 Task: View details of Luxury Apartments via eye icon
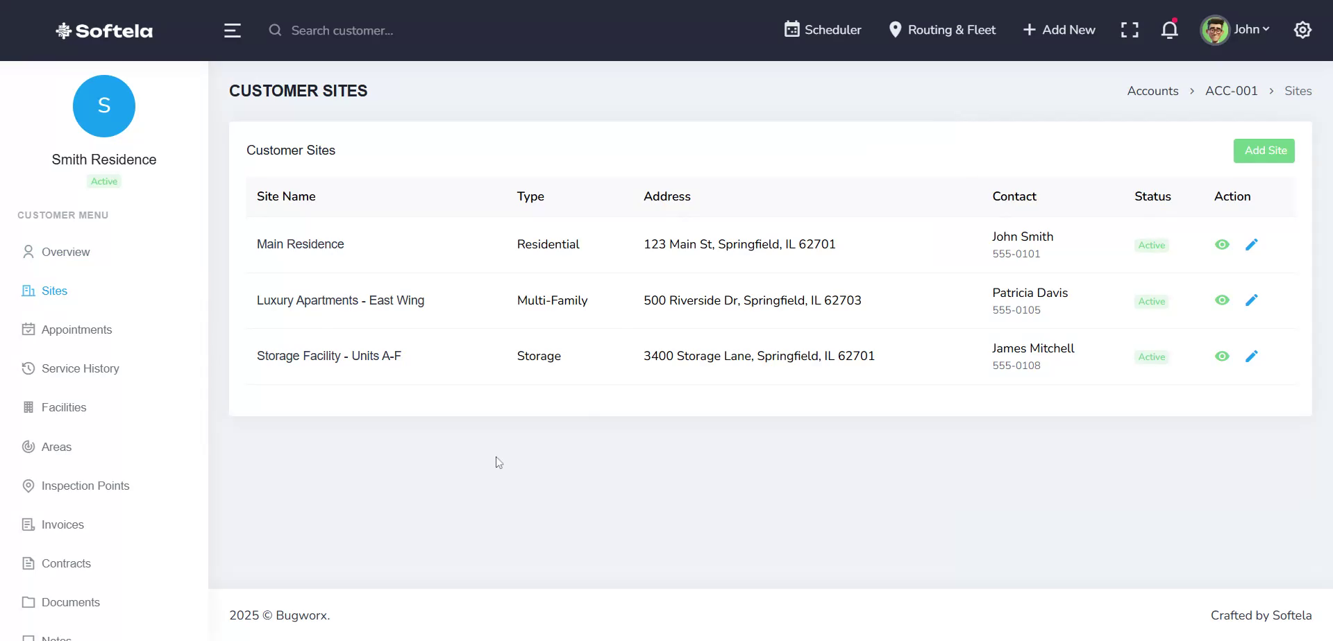pos(1223,300)
